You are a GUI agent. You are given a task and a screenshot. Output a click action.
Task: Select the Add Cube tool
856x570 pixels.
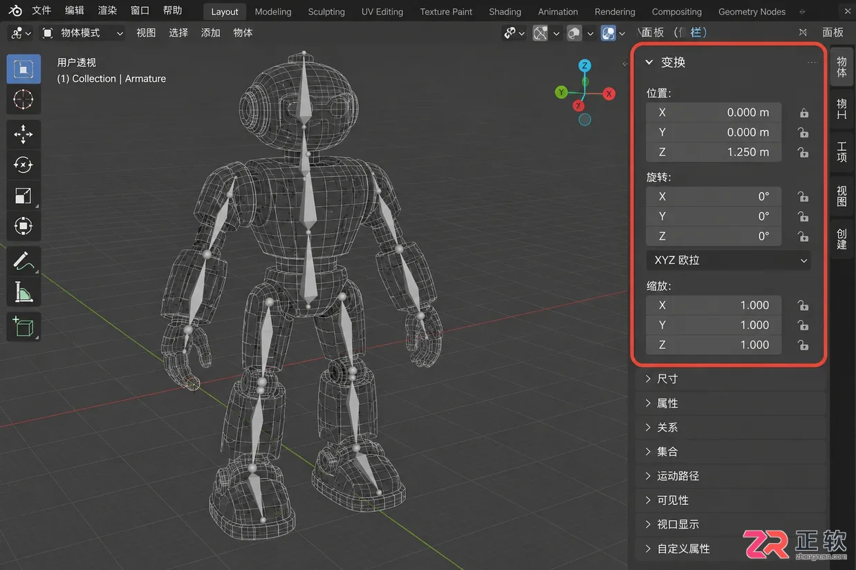coord(24,326)
